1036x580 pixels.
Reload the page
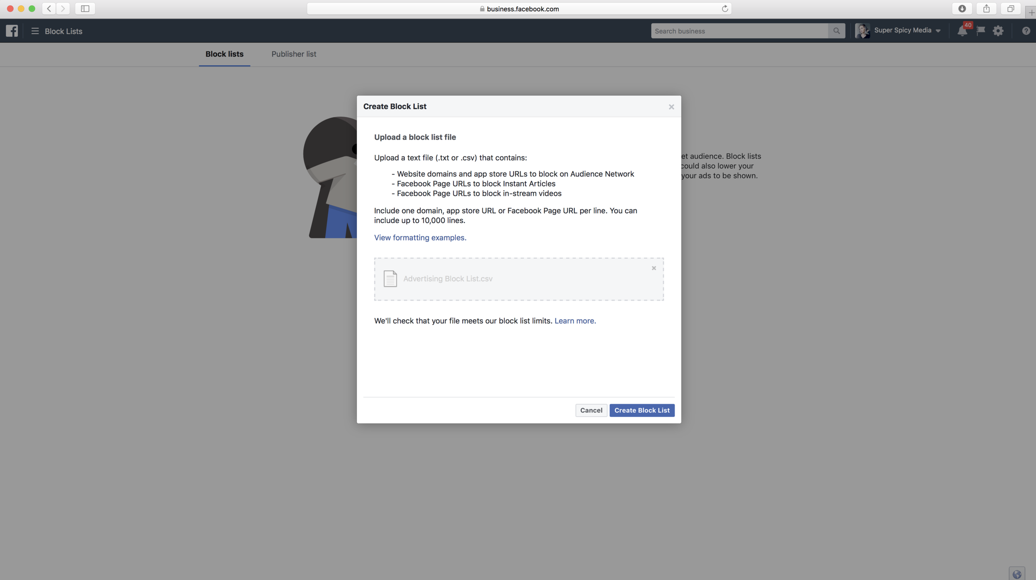(x=725, y=9)
